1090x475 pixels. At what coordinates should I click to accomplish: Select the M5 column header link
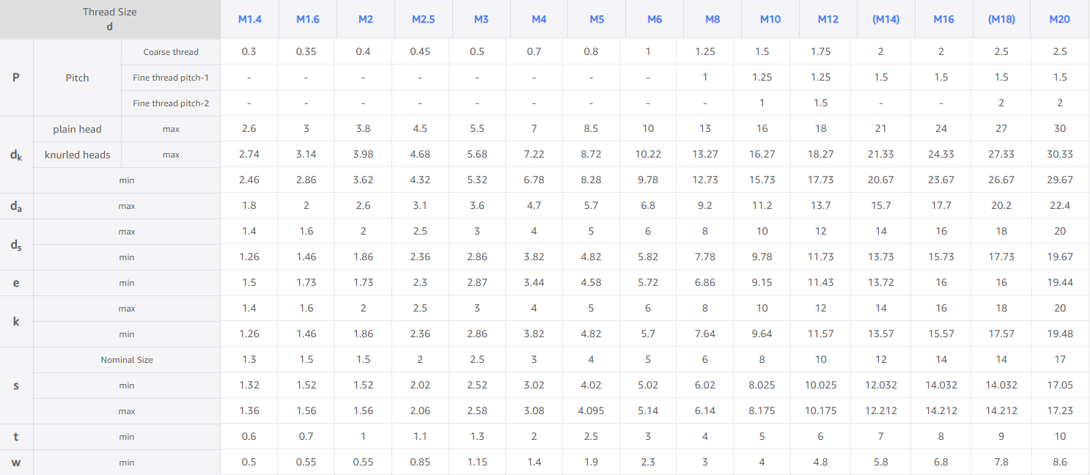coord(597,19)
